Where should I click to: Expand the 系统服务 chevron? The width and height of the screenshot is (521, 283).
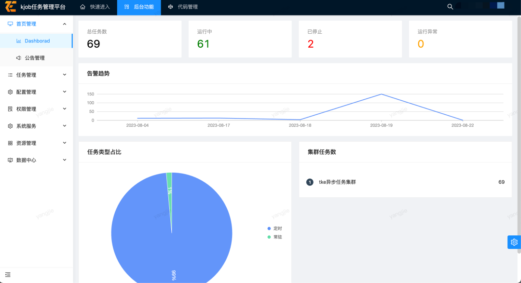[65, 126]
